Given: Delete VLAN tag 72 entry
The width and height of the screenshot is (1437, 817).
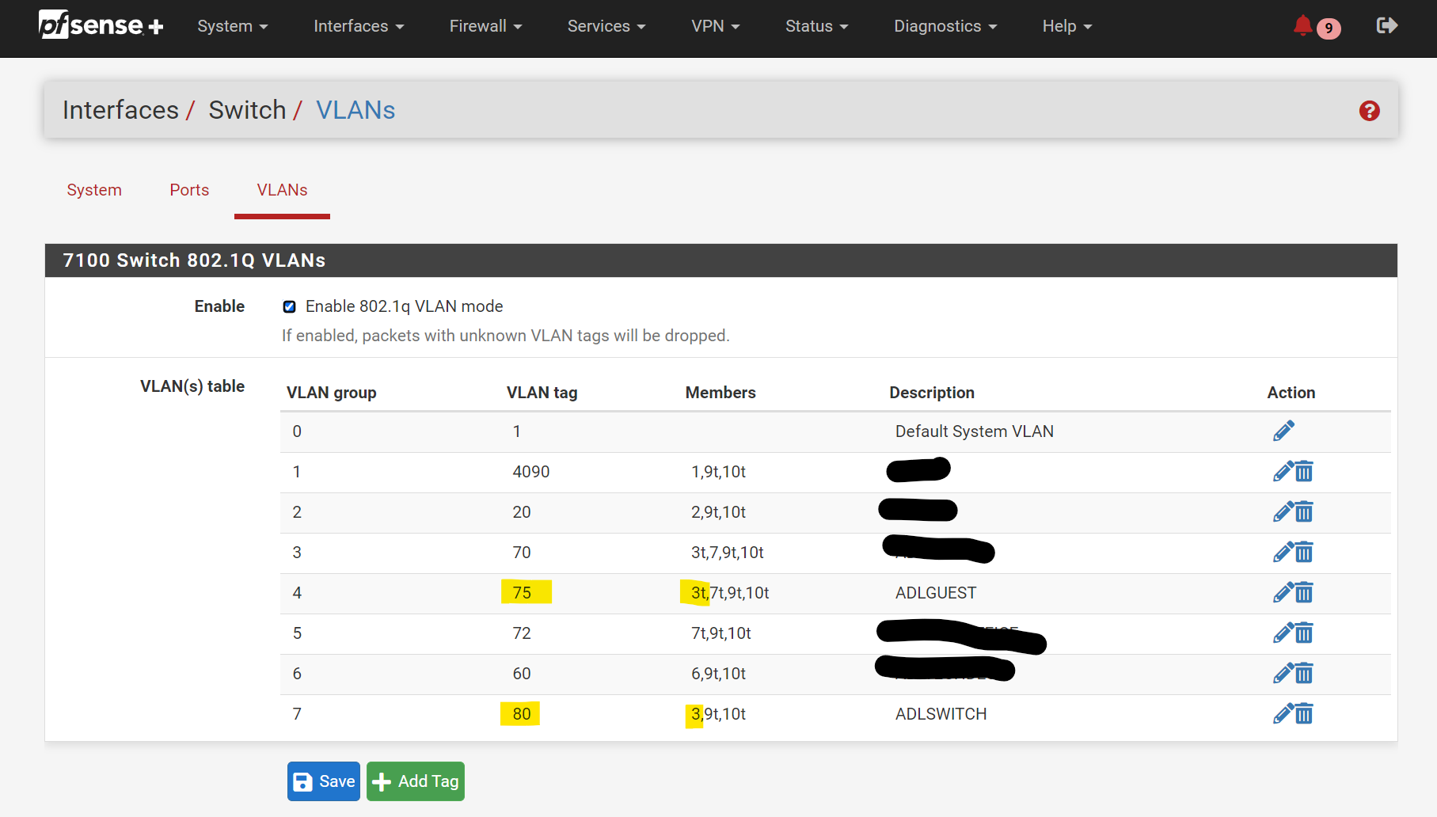Looking at the screenshot, I should coord(1304,633).
